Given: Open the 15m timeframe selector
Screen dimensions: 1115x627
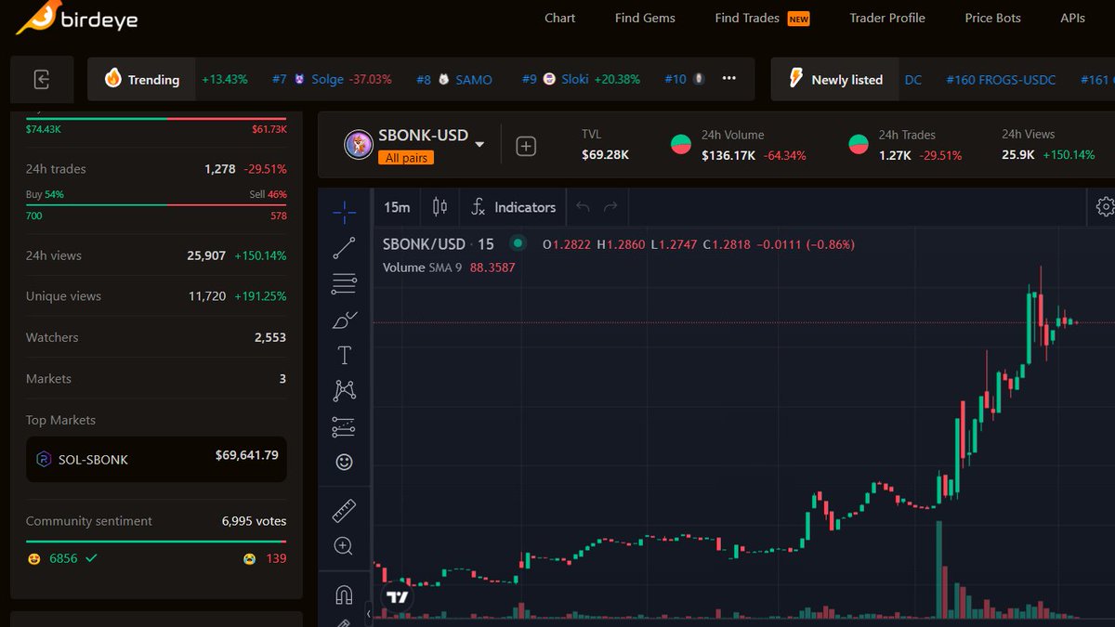Looking at the screenshot, I should 397,207.
